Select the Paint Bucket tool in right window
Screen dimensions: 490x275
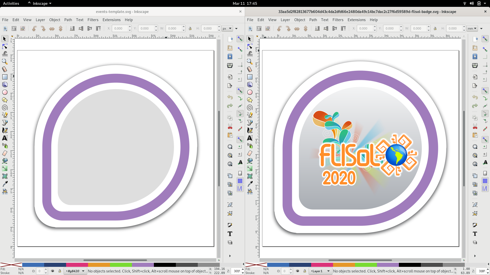pos(250,161)
